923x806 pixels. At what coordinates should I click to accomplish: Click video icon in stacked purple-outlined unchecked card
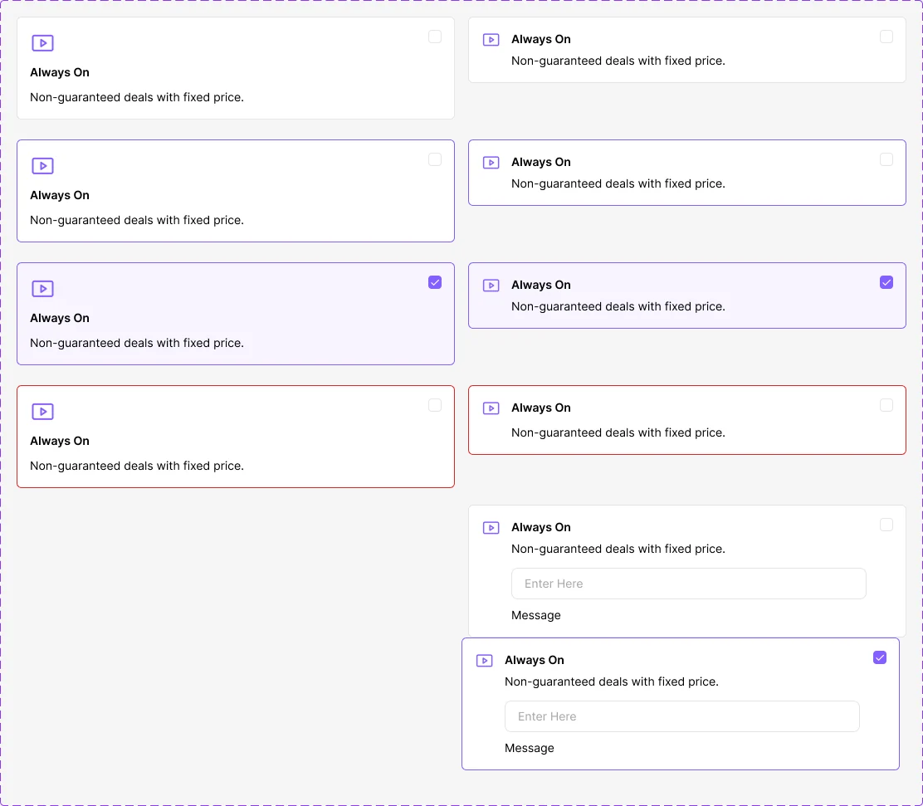pos(42,166)
